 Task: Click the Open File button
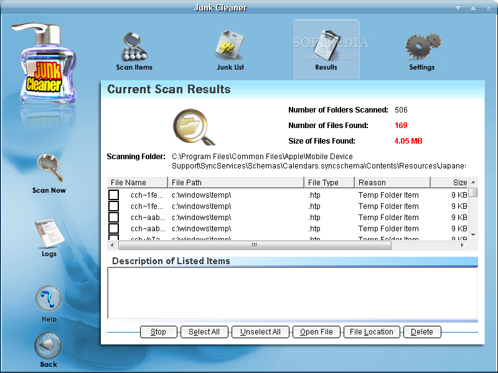[316, 332]
